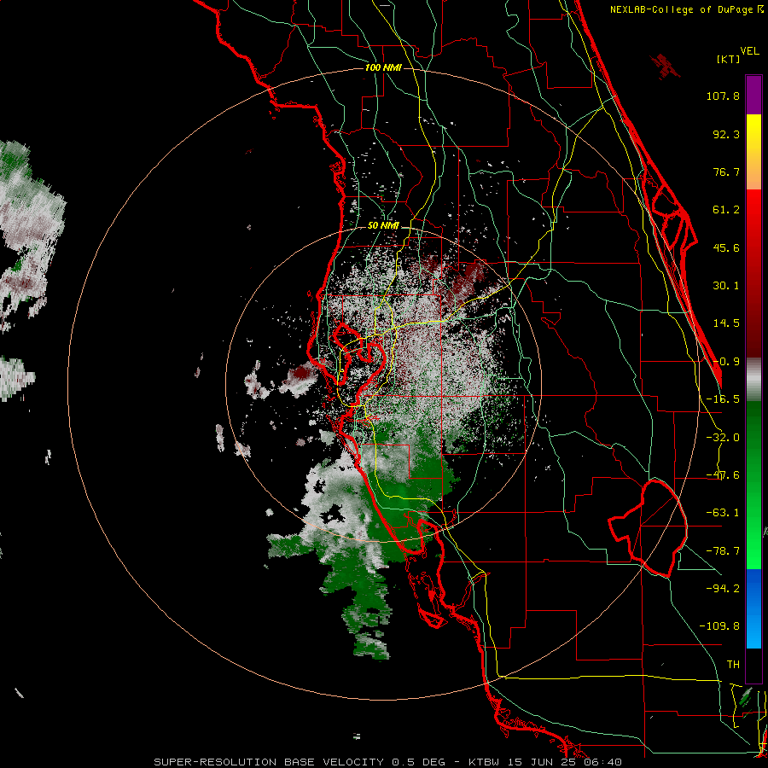Screen dimensions: 768x768
Task: Click the purple segment of velocity color bar
Action: click(753, 95)
